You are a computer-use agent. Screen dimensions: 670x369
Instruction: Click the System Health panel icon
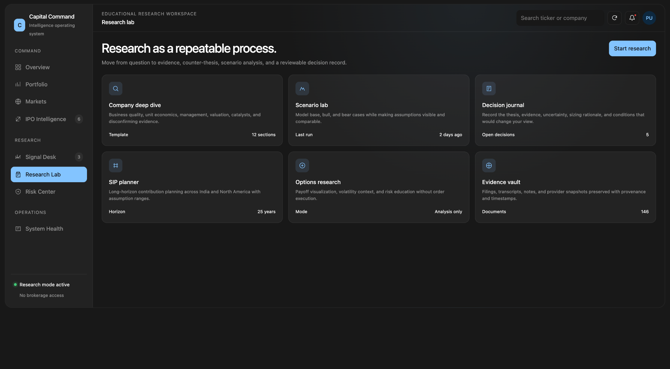pyautogui.click(x=18, y=229)
